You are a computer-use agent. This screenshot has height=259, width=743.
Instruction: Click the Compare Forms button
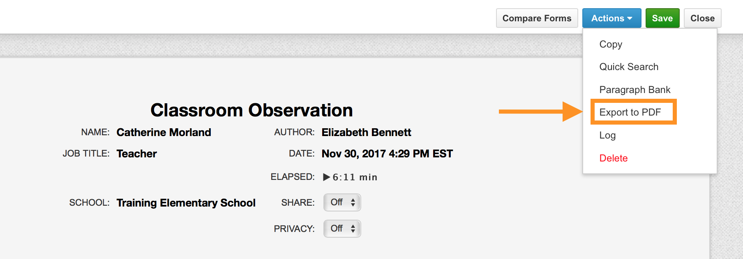537,18
